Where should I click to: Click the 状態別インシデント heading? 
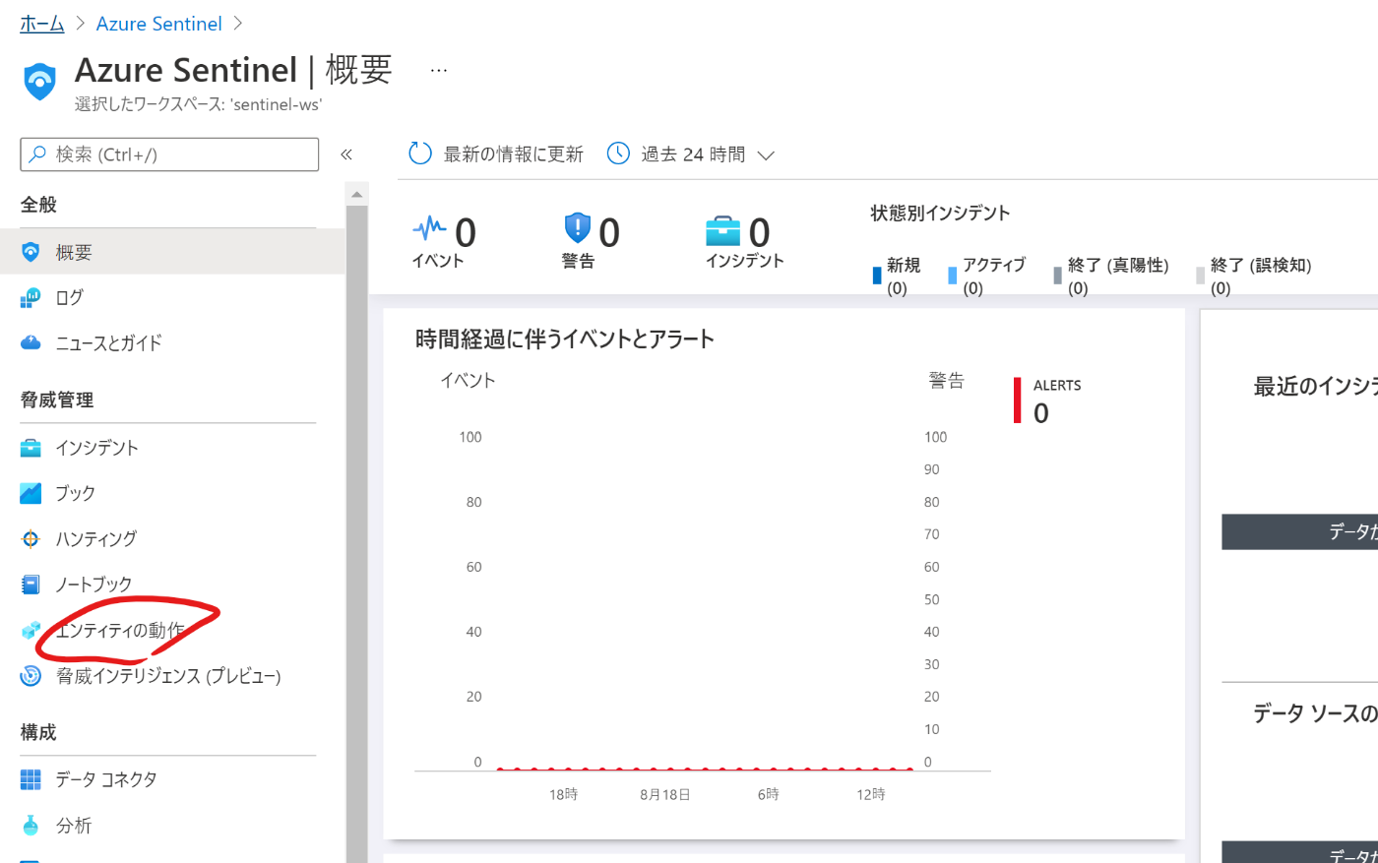click(x=940, y=214)
